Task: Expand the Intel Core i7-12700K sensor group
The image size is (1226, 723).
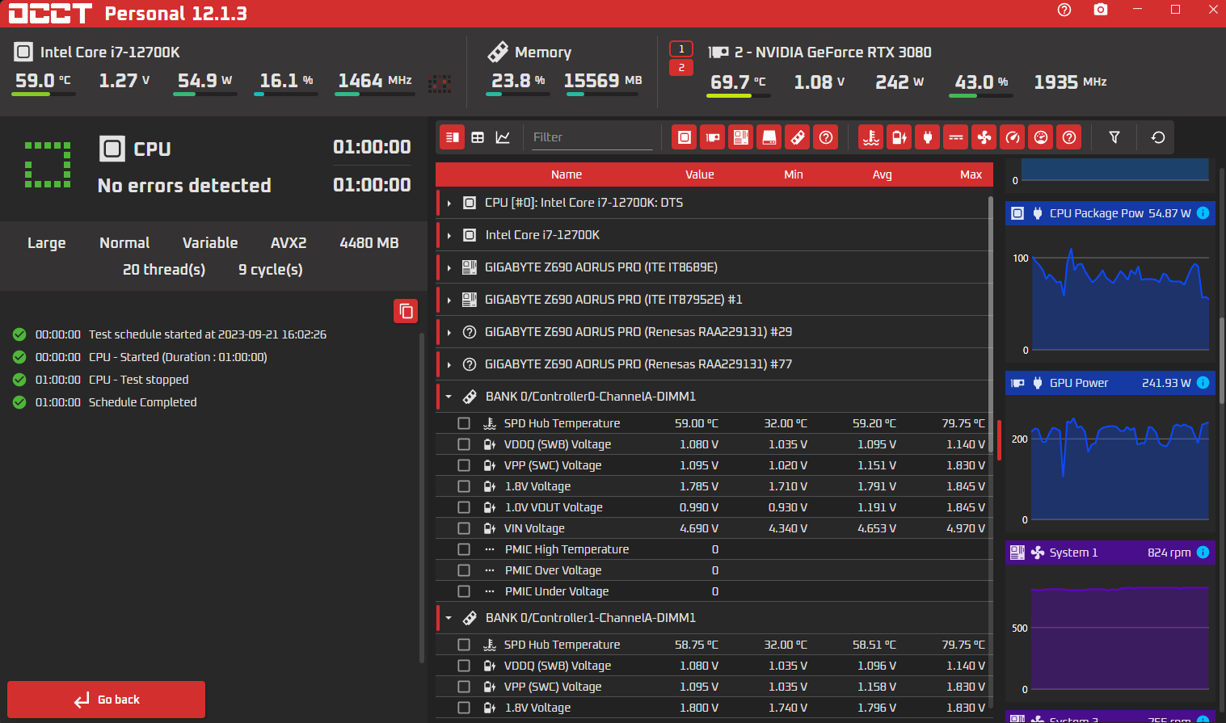Action: [449, 235]
